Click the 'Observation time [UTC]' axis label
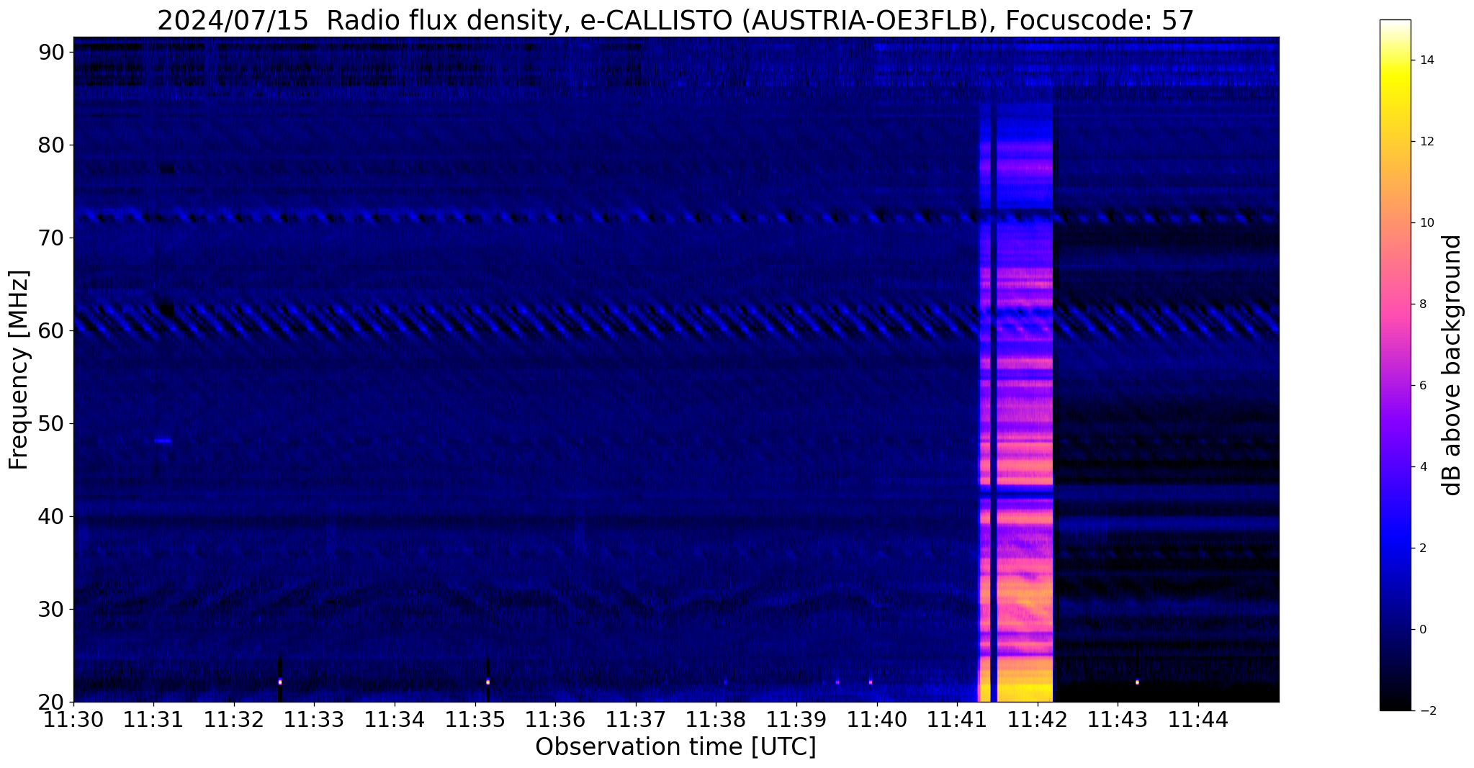 pos(675,747)
